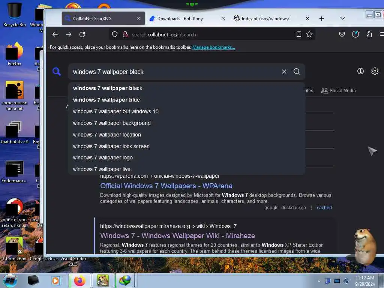
Task: Open the Pocket save icon
Action: click(342, 34)
